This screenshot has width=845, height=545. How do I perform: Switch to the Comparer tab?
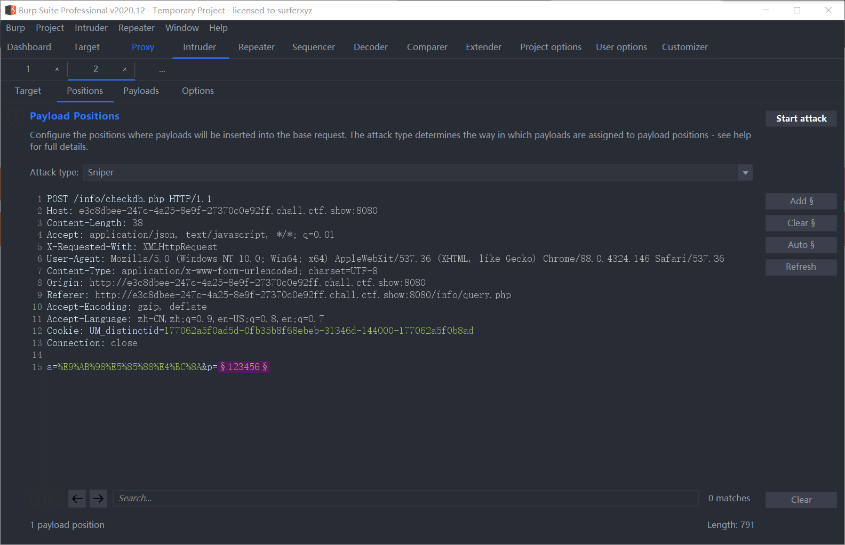tap(427, 47)
